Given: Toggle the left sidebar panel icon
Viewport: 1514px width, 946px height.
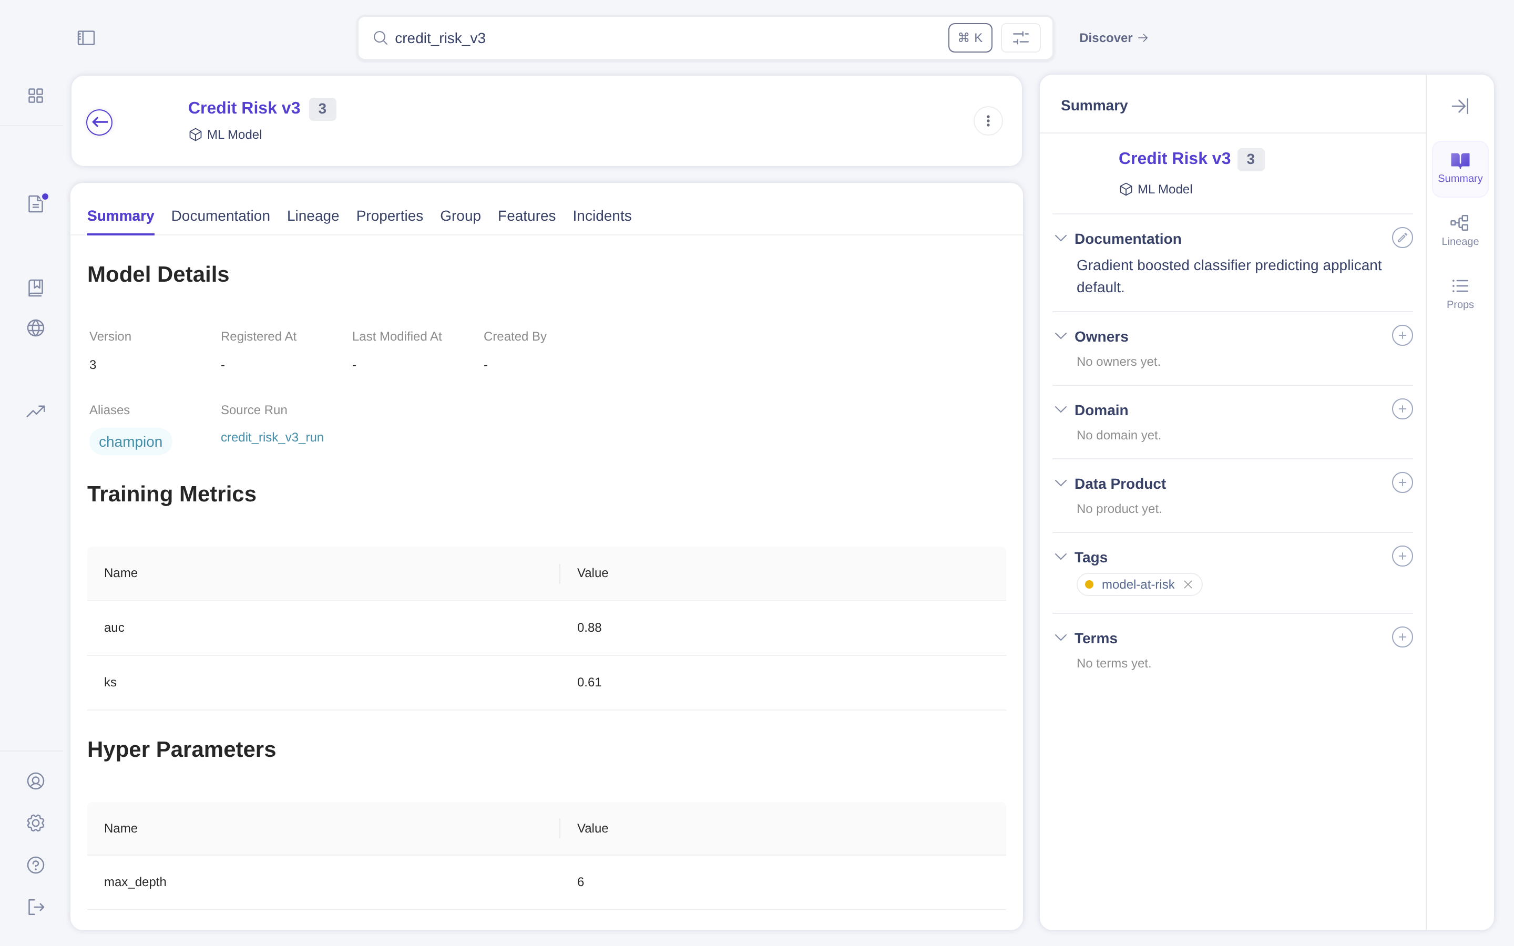Looking at the screenshot, I should [86, 38].
